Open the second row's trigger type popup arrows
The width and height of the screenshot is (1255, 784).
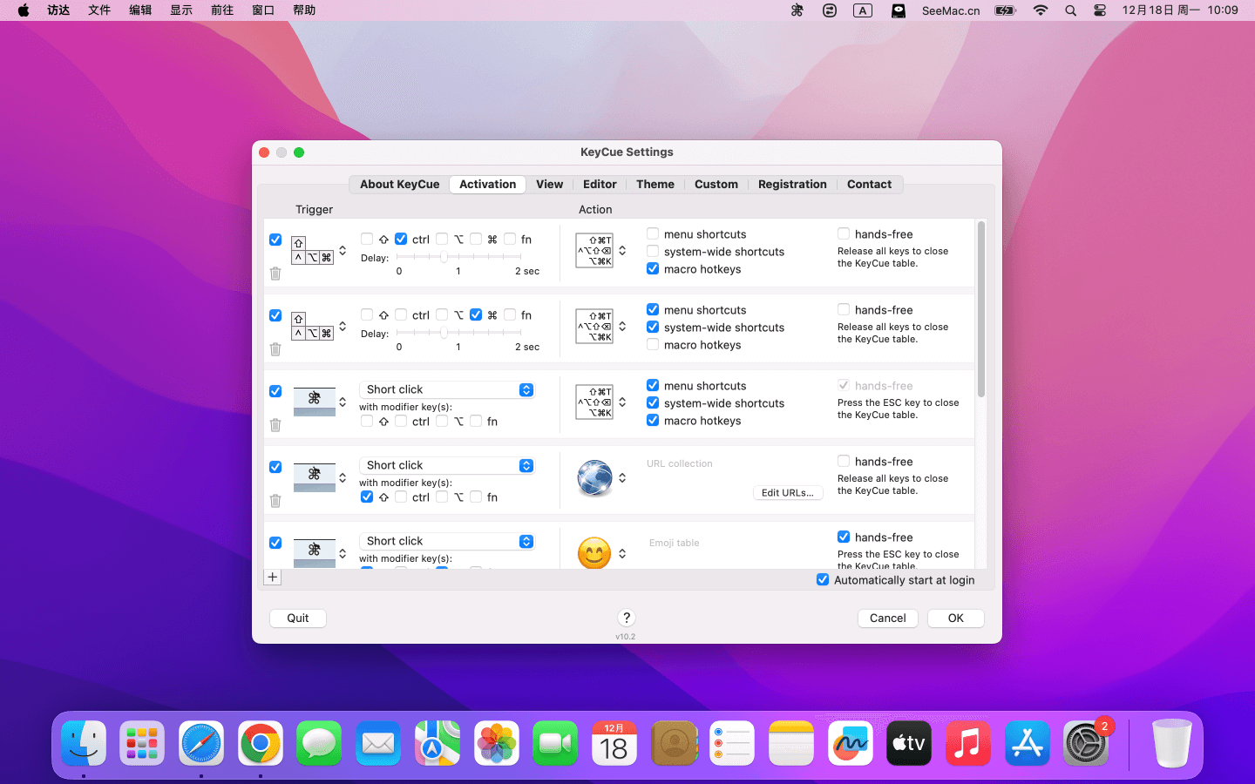click(343, 327)
